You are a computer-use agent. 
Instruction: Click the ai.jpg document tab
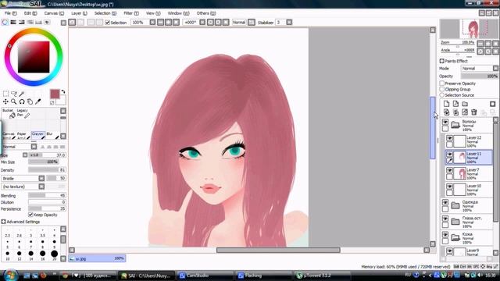pyautogui.click(x=97, y=258)
